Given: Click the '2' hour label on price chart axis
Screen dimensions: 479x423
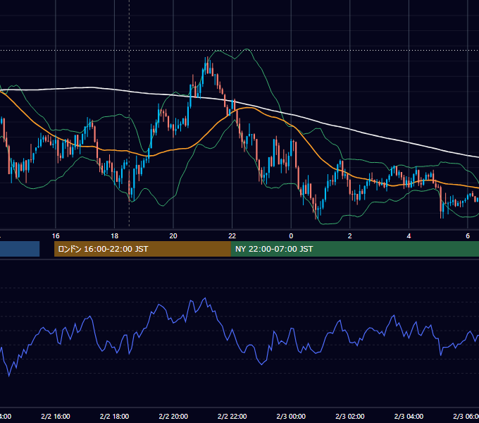Looking at the screenshot, I should tap(350, 236).
